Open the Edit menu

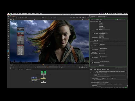(20, 13)
